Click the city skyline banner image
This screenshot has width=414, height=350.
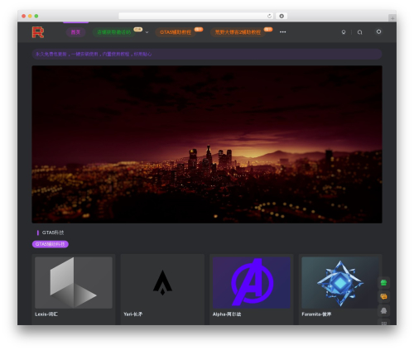coord(207,144)
